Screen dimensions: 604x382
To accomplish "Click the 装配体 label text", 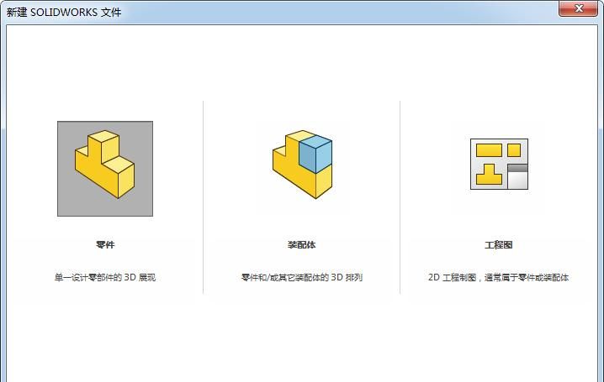I will tap(302, 244).
